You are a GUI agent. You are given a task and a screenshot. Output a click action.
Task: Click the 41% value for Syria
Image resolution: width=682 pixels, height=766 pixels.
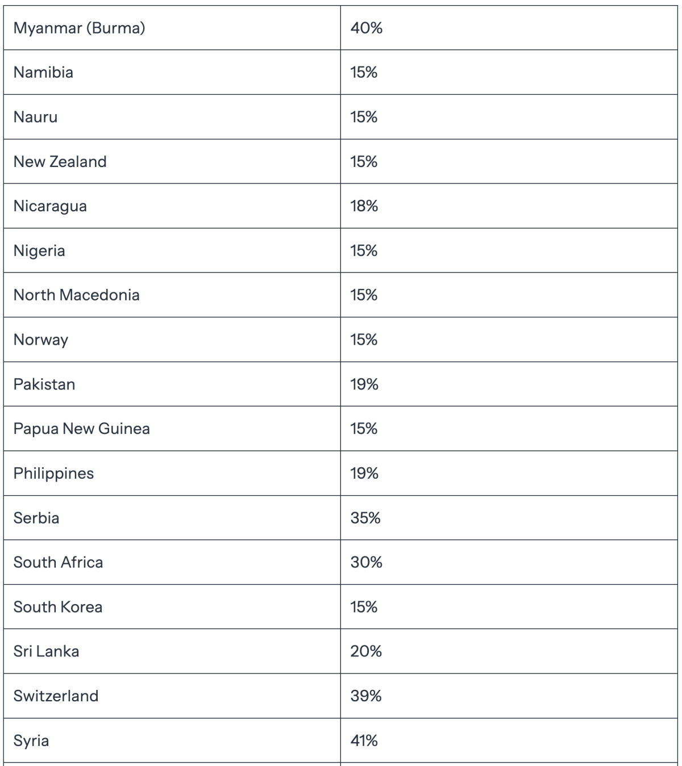pos(364,740)
